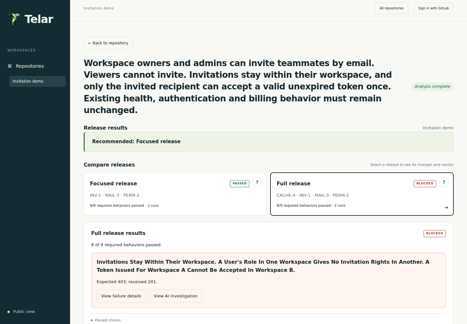Click the Full release results heading
The width and height of the screenshot is (467, 324).
point(118,233)
